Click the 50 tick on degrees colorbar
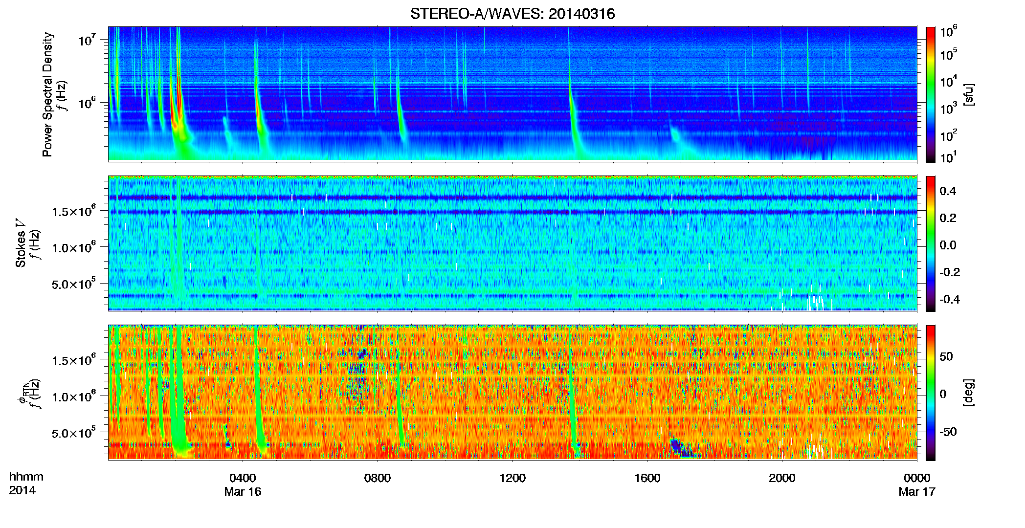Viewport: 1025px width, 528px height. click(x=946, y=356)
